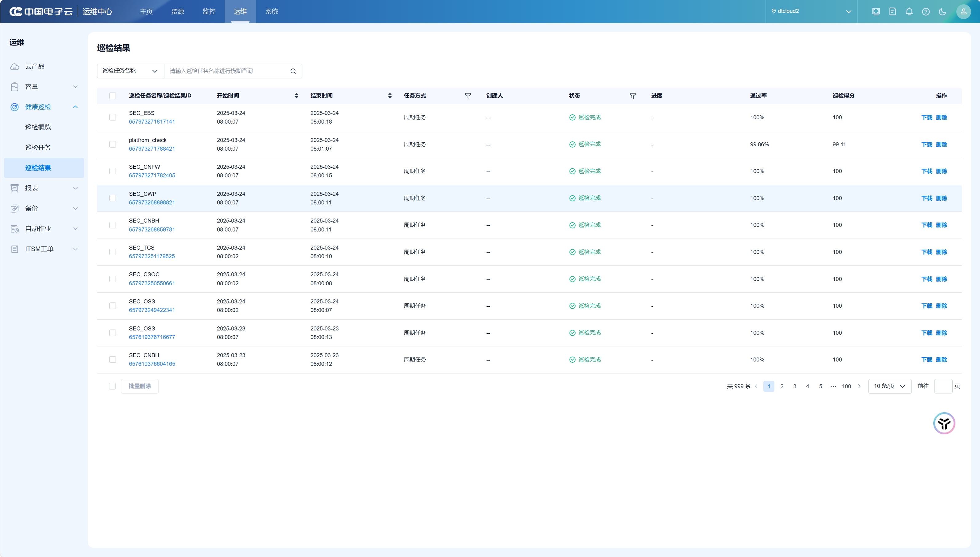Screen dimensions: 980x557
Task: Open 巡检概览 in sidebar
Action: pyautogui.click(x=44, y=127)
